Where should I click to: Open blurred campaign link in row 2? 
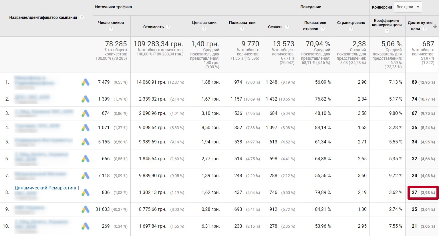(x=32, y=97)
